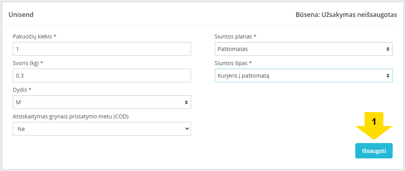Expand Siuntos planas dropdown showing Paštomatas
The width and height of the screenshot is (405, 171).
click(304, 49)
